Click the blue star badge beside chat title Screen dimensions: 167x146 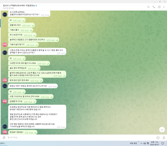click(36, 6)
